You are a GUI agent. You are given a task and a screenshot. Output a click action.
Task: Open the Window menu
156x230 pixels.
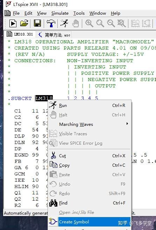click(98, 13)
